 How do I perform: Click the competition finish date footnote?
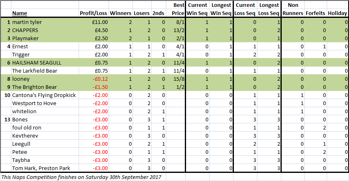tap(81, 177)
